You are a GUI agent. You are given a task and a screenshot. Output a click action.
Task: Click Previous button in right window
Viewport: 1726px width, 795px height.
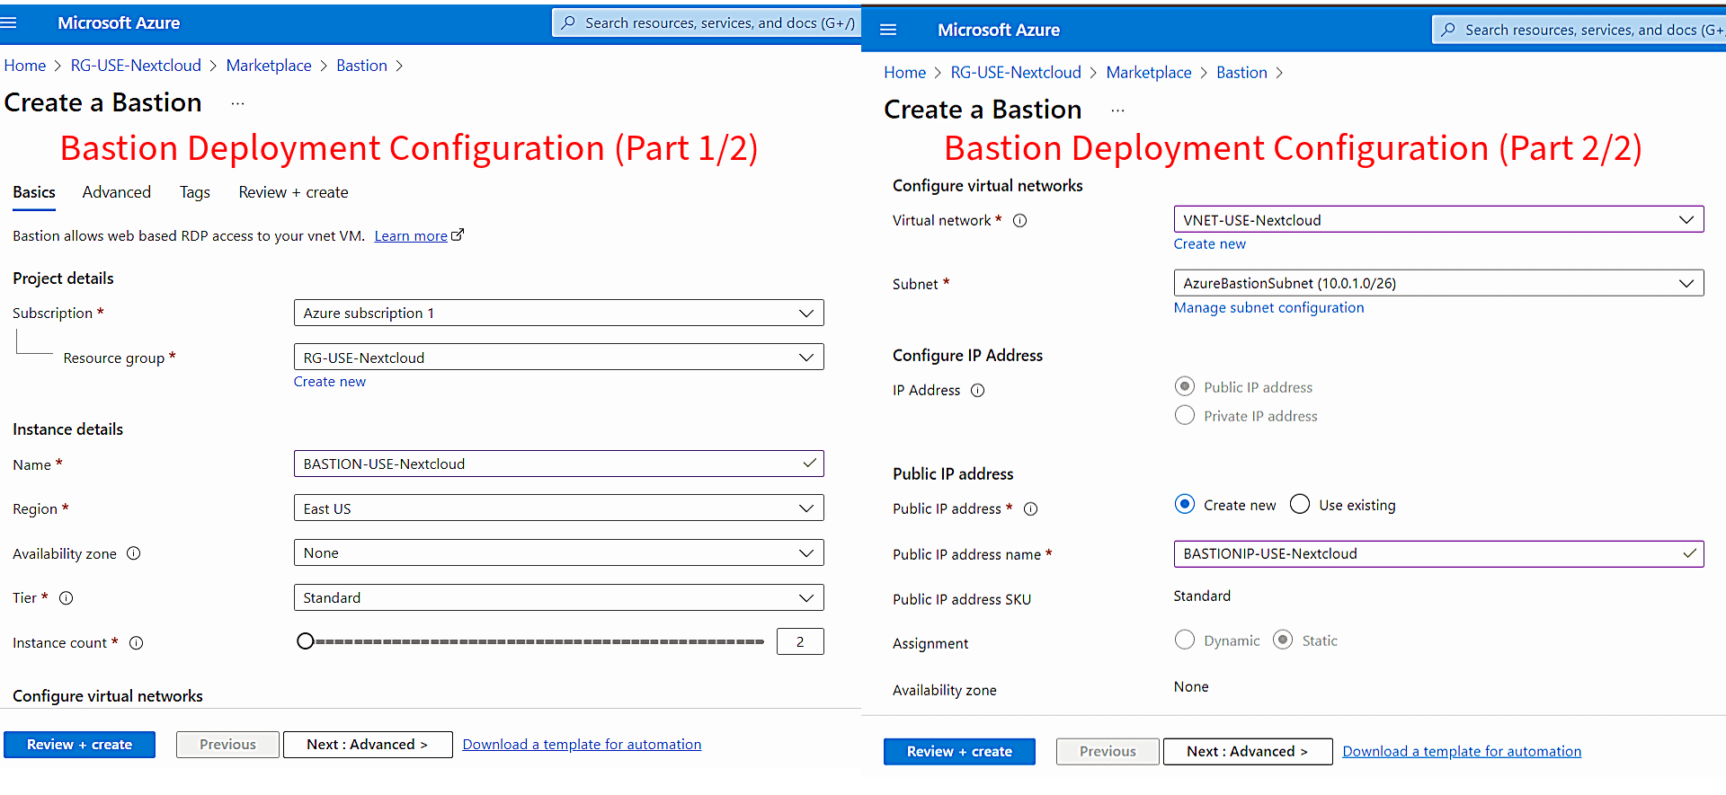point(1108,752)
